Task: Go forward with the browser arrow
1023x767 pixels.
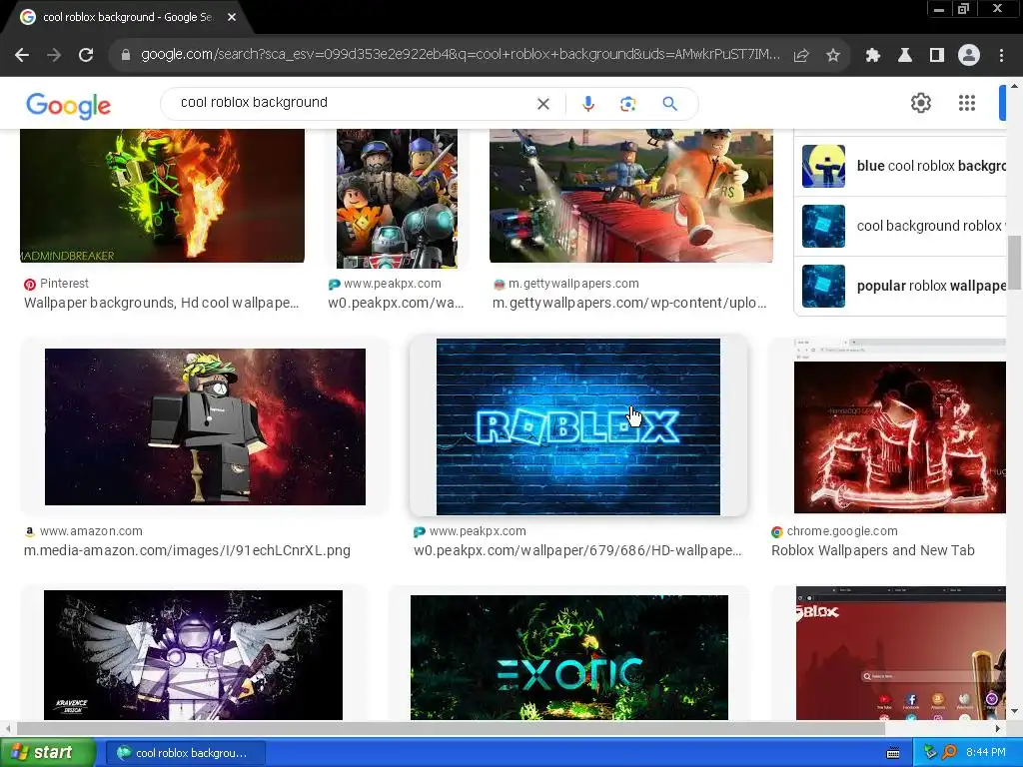Action: click(54, 56)
